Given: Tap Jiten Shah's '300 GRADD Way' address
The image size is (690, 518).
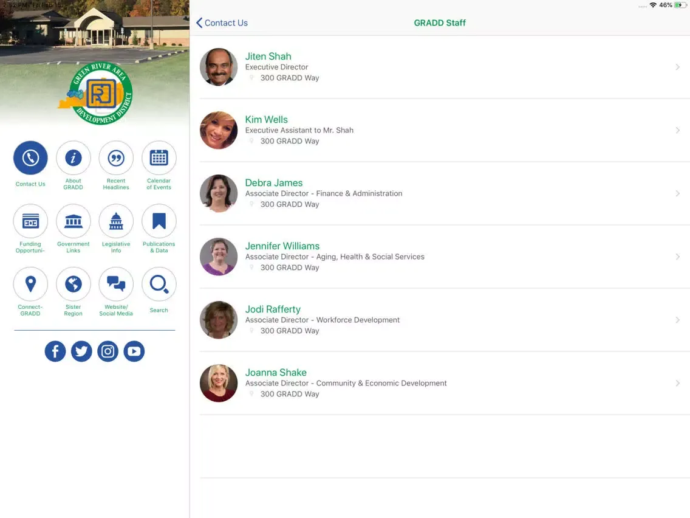Looking at the screenshot, I should tap(290, 78).
